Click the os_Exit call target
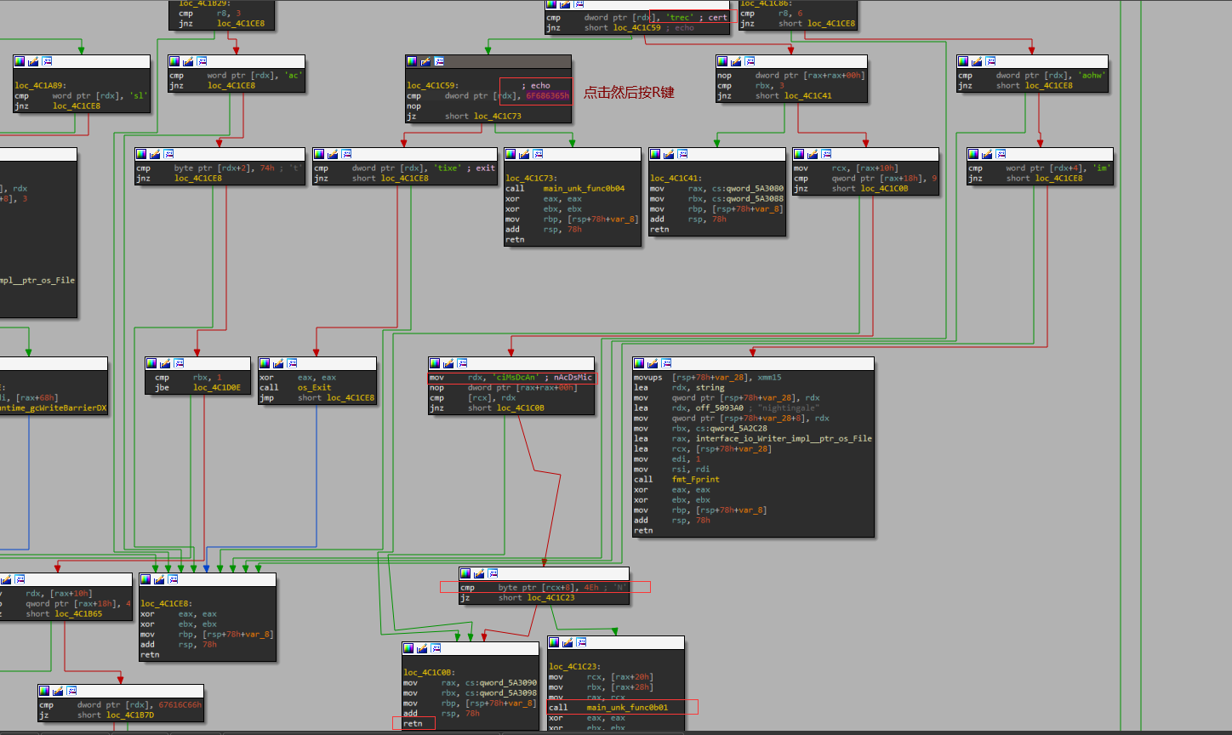The height and width of the screenshot is (735, 1232). tap(314, 388)
